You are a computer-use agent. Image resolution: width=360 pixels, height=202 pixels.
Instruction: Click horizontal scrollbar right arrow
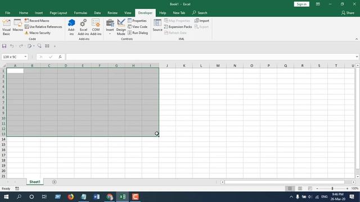tap(354, 182)
